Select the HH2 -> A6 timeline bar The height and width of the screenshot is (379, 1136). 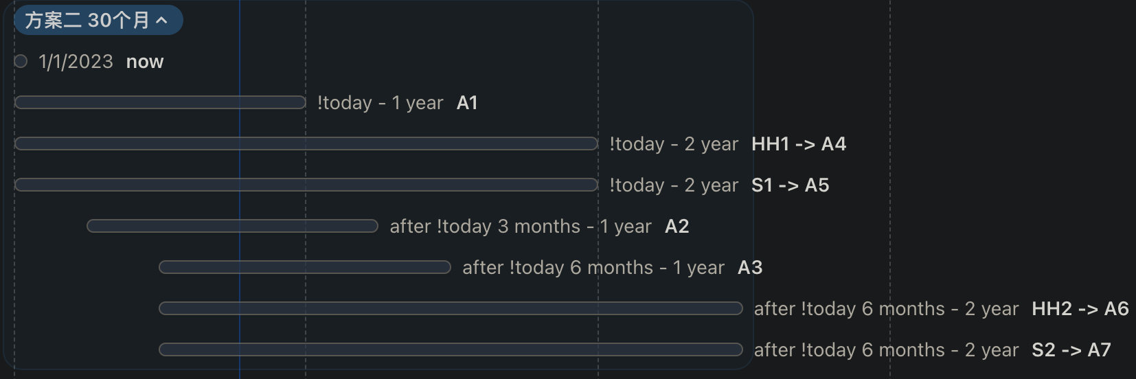click(x=451, y=309)
